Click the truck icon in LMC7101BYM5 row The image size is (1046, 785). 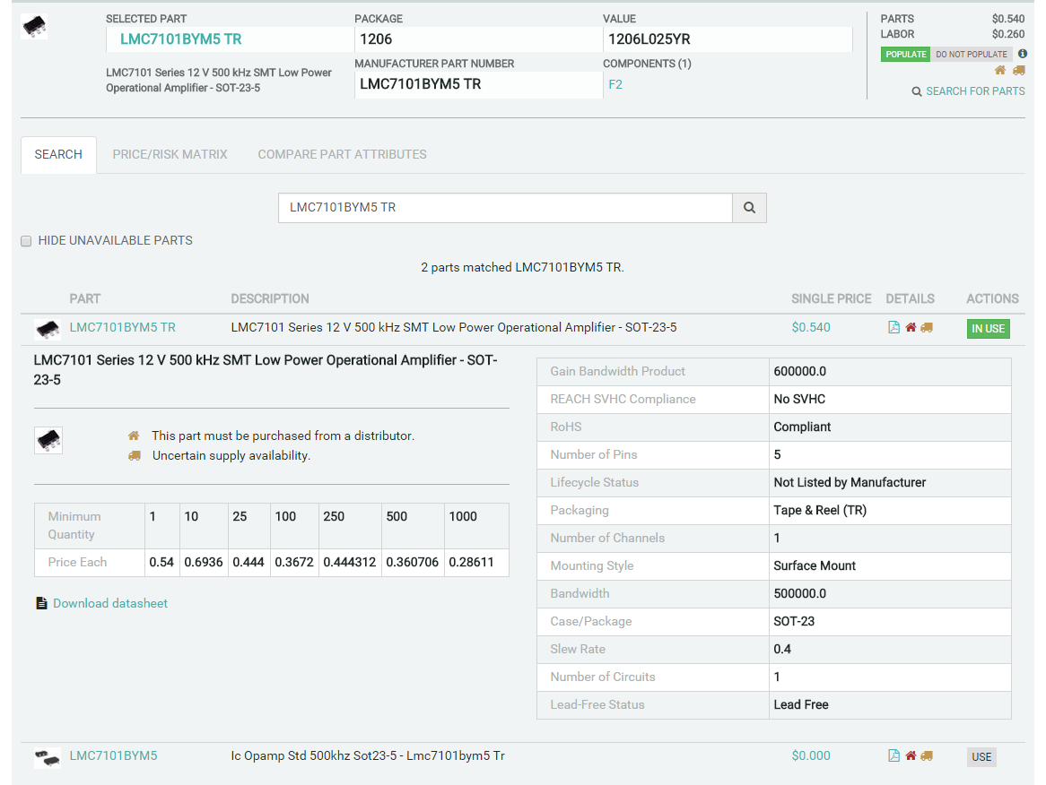(x=927, y=756)
